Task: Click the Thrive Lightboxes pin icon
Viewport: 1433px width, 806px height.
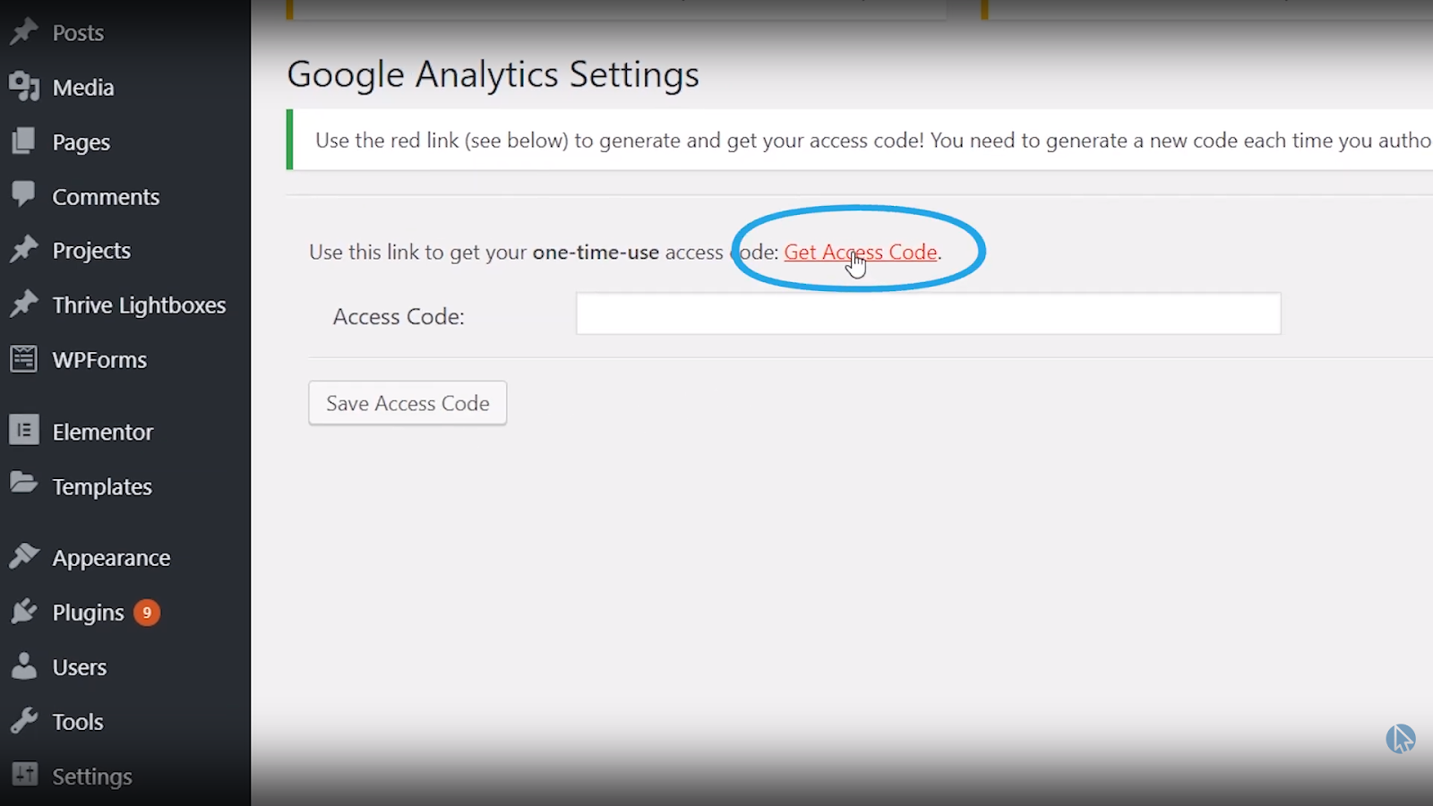Action: pos(24,304)
